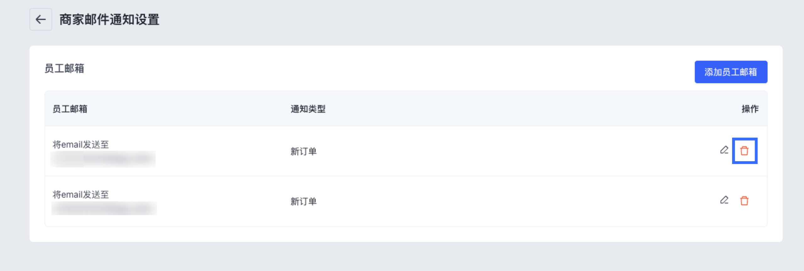Select 新订单 in the second row
Screen dimensions: 804x271
click(x=303, y=202)
